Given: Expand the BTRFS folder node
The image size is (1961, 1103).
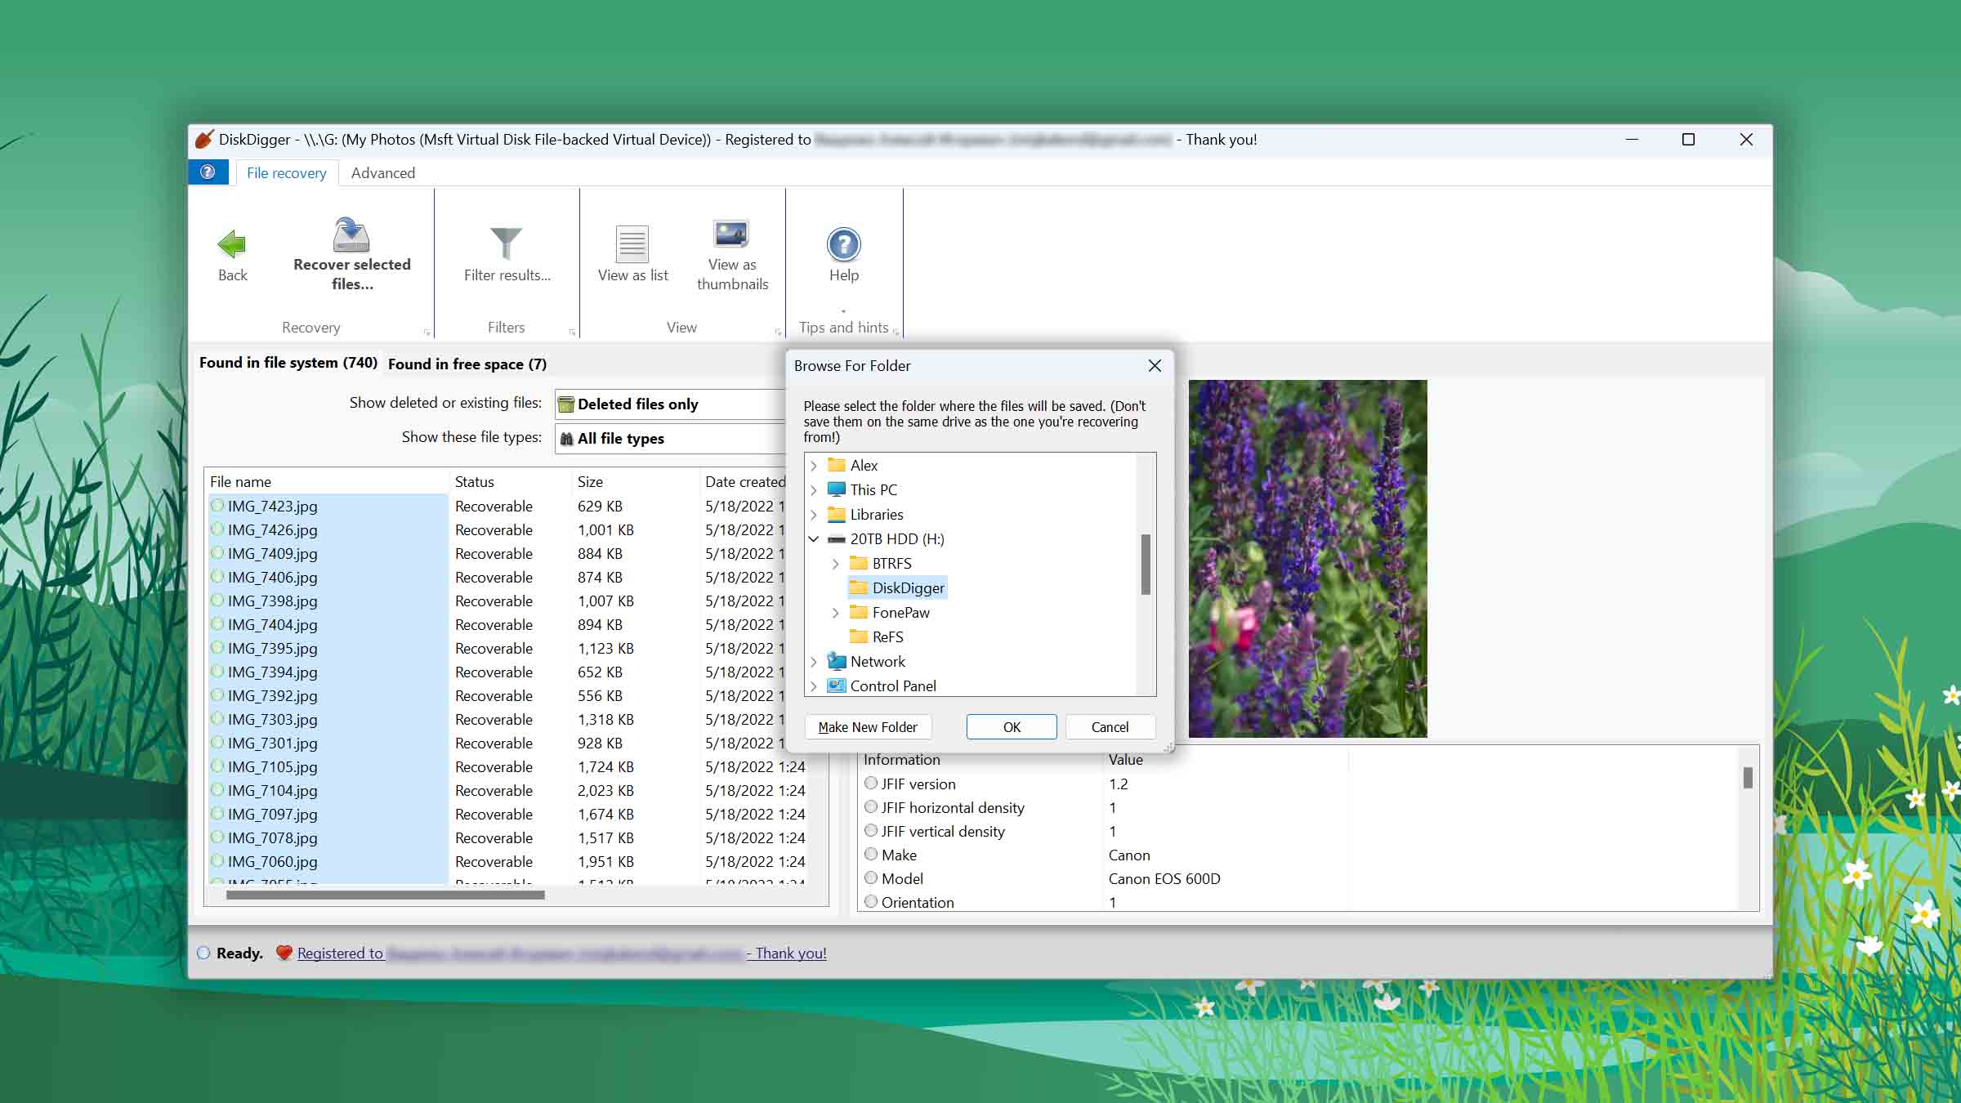Looking at the screenshot, I should pos(835,564).
